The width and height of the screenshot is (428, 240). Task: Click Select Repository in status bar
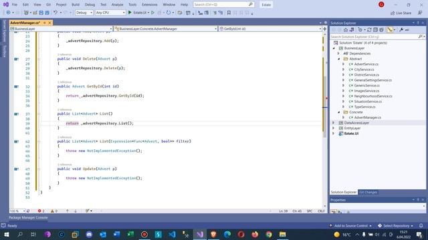(x=395, y=225)
